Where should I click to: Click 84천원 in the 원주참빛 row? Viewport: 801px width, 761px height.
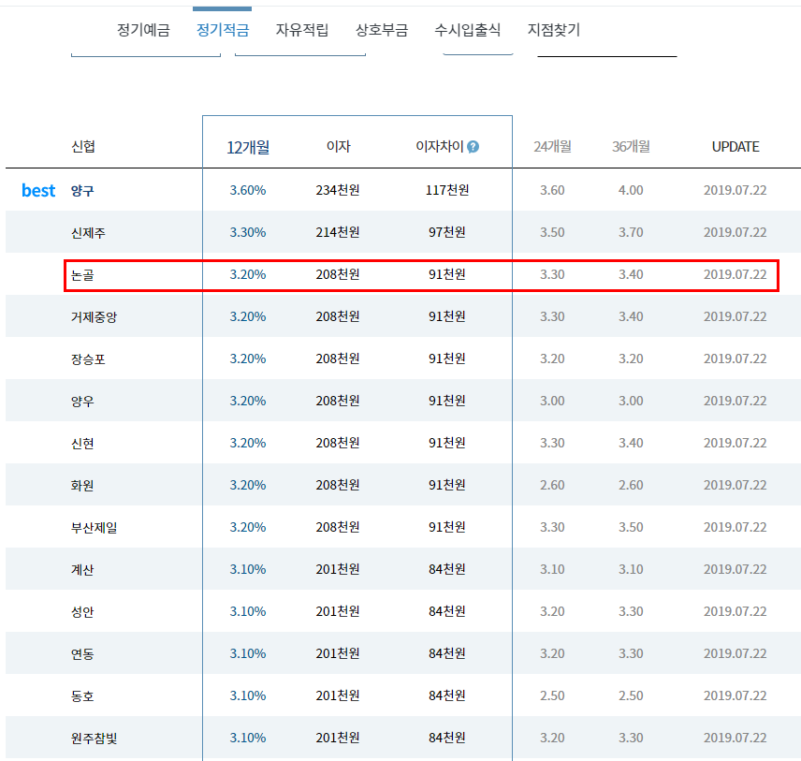pos(447,738)
